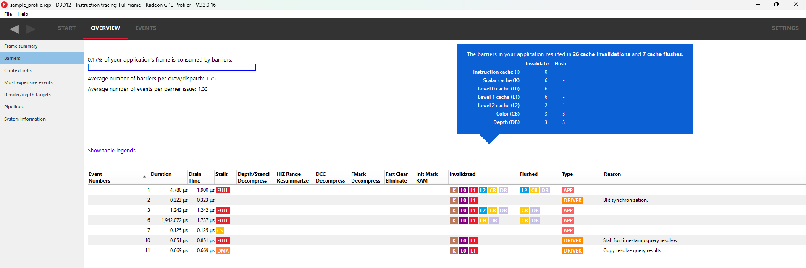The height and width of the screenshot is (268, 806).
Task: Click the DRIVER type badge for event 2
Action: click(572, 200)
